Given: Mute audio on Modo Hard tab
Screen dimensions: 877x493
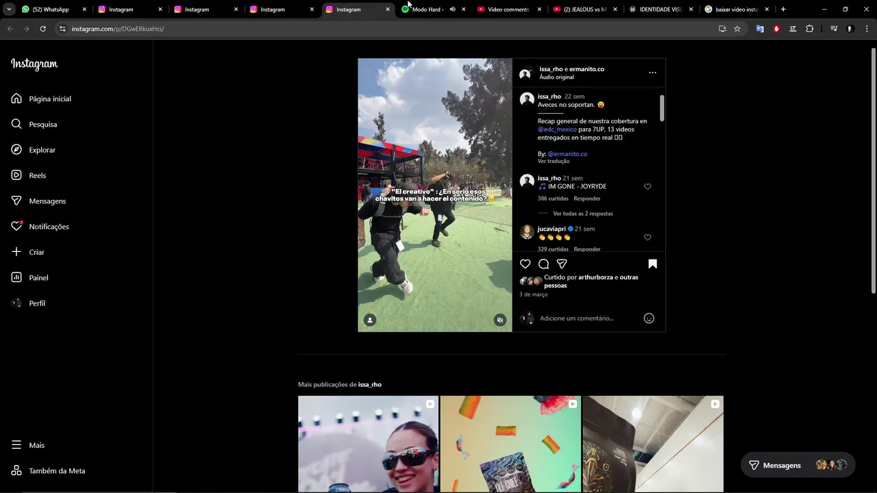Looking at the screenshot, I should (x=452, y=10).
